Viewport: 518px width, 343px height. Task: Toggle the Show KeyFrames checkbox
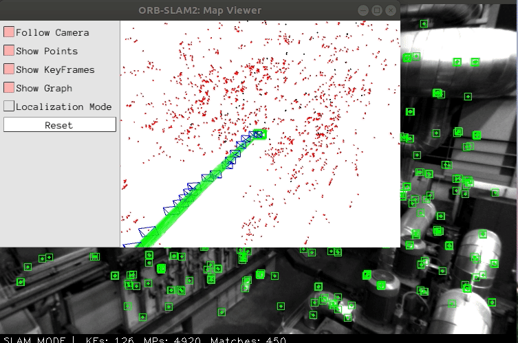click(9, 69)
